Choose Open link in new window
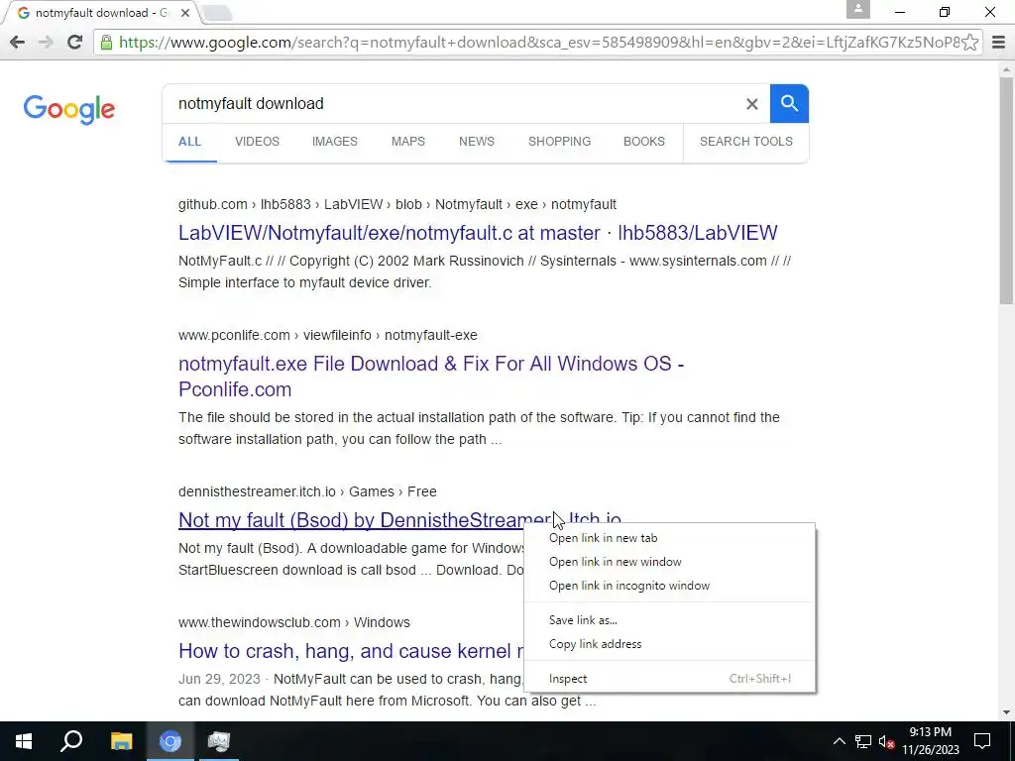This screenshot has width=1015, height=761. [615, 562]
